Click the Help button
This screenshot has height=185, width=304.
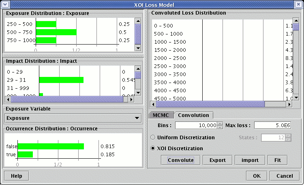click(17, 176)
